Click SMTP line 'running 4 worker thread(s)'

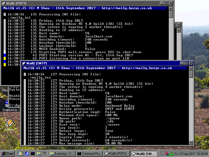85,87
